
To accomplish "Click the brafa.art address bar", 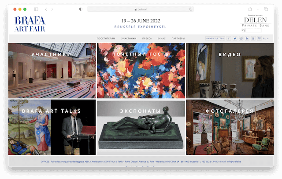I will click(x=141, y=9).
